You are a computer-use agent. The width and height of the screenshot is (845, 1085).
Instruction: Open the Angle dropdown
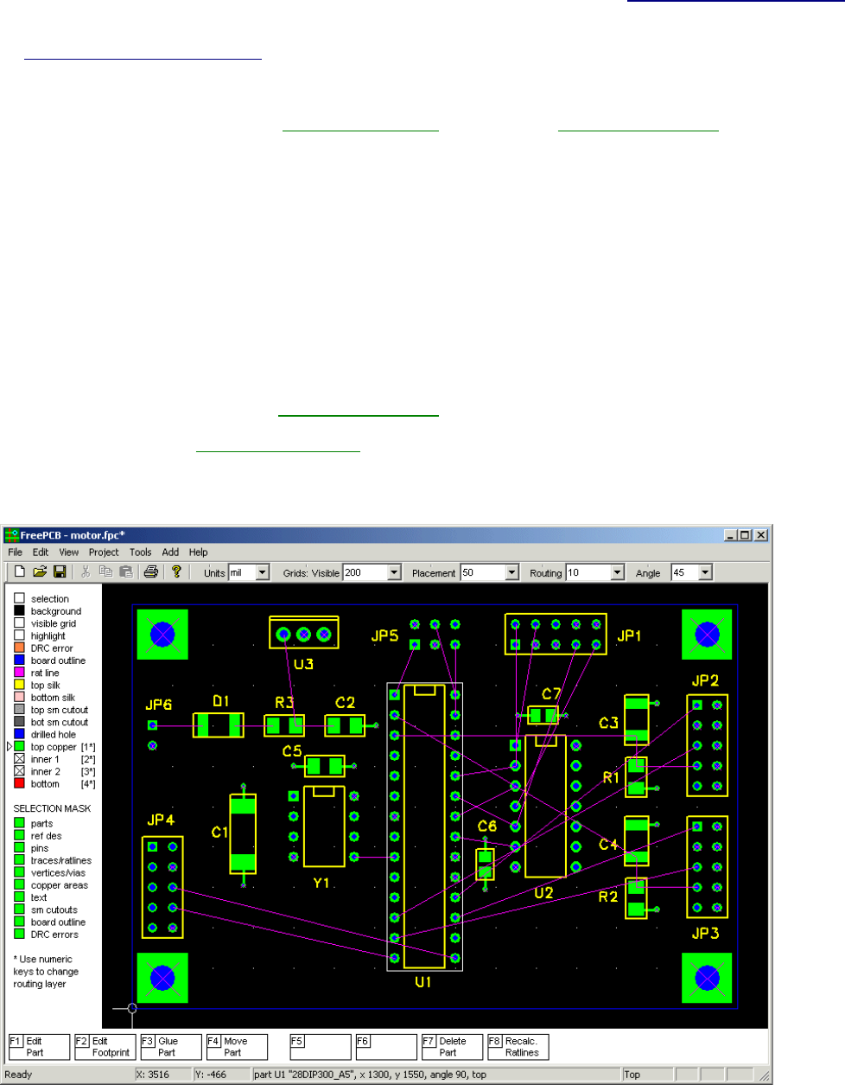[x=705, y=572]
